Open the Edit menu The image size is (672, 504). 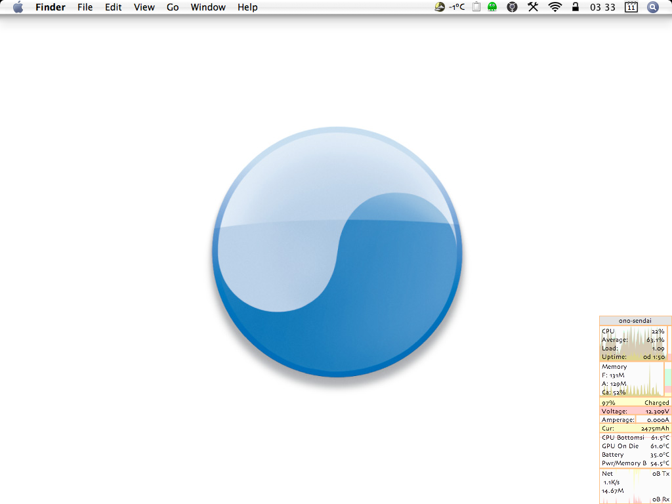click(113, 7)
